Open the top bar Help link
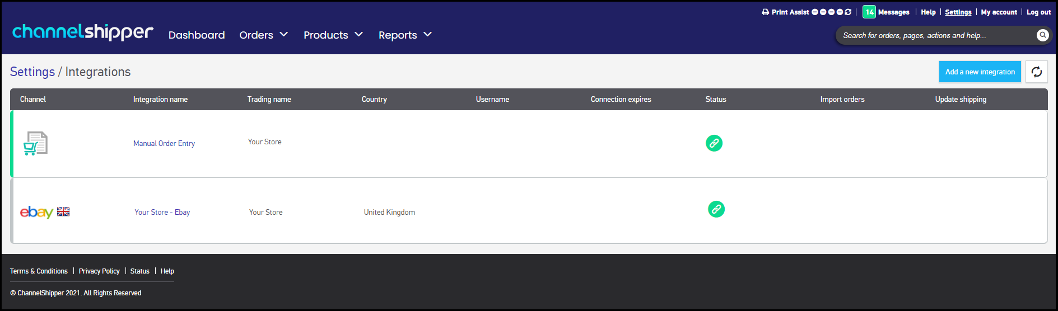Image resolution: width=1058 pixels, height=311 pixels. [928, 12]
